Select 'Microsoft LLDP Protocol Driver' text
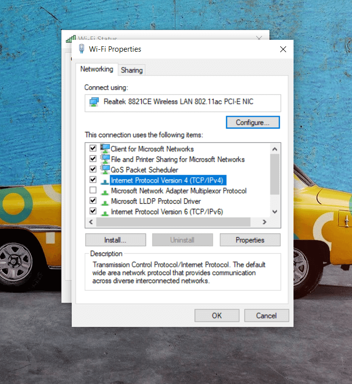The width and height of the screenshot is (352, 384). point(156,201)
